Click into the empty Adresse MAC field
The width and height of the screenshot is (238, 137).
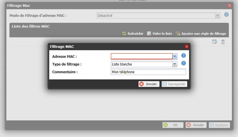141,56
